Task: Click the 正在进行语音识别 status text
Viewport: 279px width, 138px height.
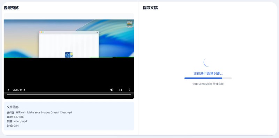Action: tap(208, 73)
